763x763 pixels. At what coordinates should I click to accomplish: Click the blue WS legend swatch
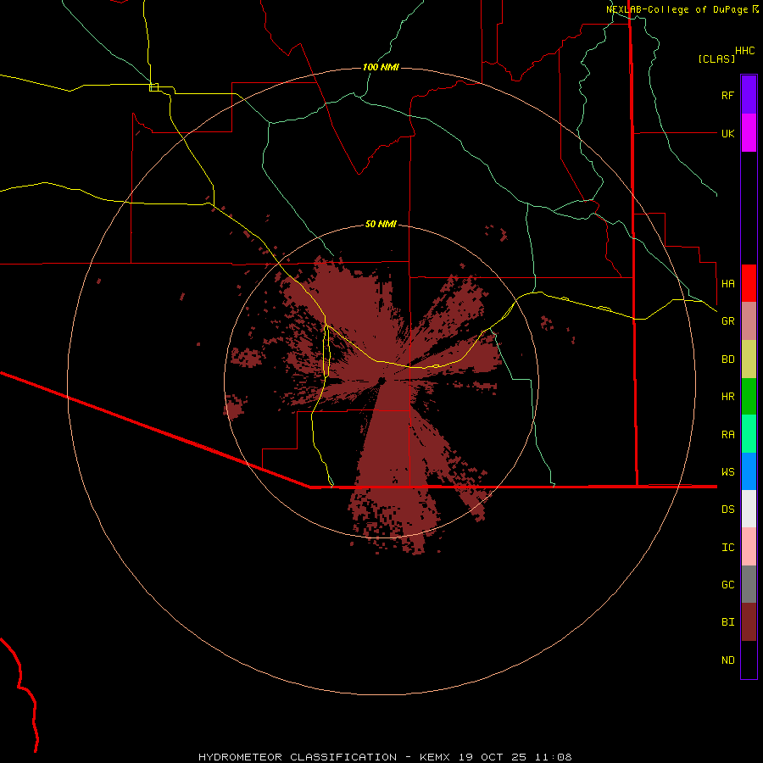coord(749,471)
